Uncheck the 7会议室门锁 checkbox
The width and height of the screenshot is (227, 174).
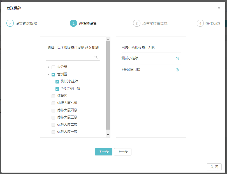[x=57, y=89]
